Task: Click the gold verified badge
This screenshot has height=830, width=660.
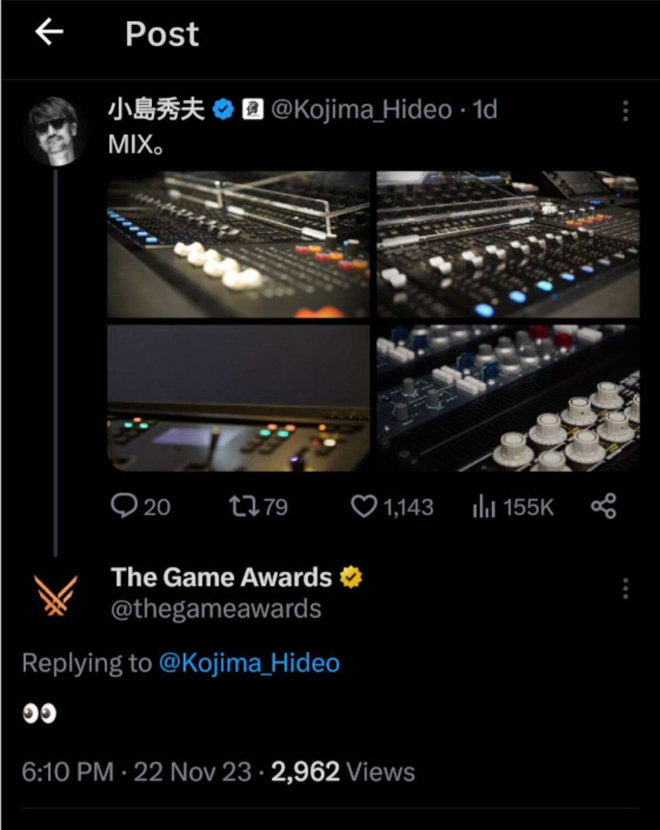Action: (x=351, y=577)
